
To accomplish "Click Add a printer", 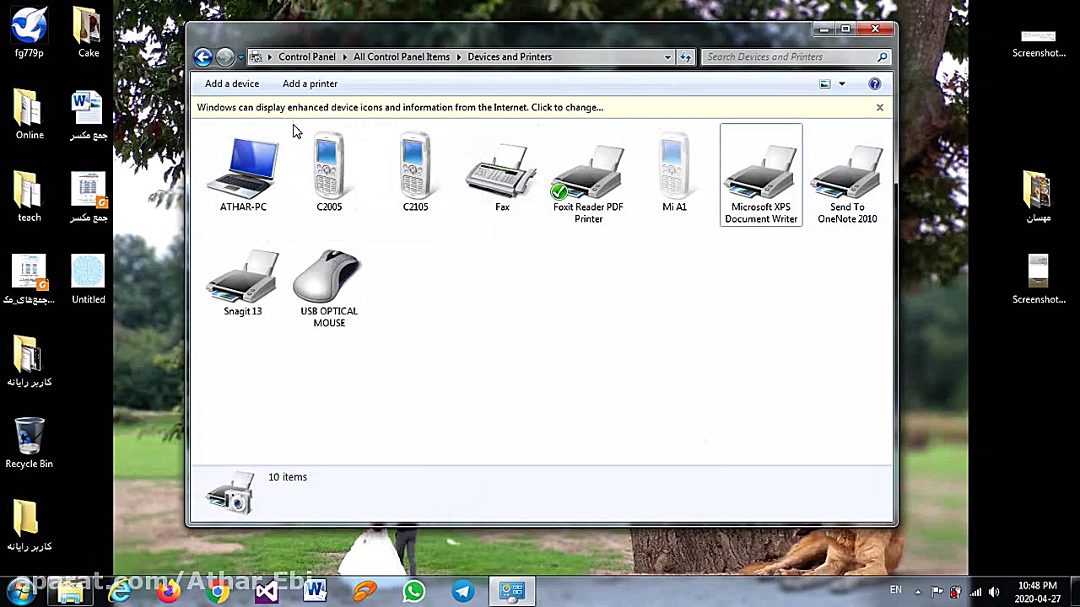I will tap(310, 83).
